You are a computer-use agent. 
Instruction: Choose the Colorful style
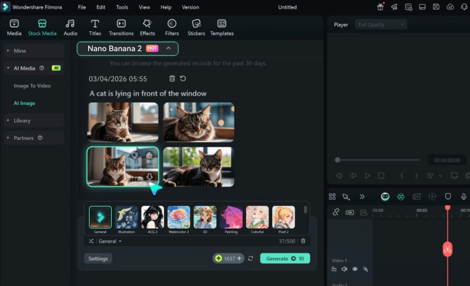point(257,219)
